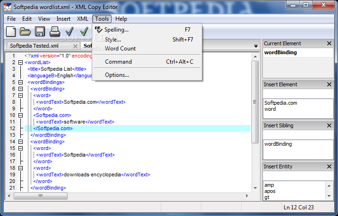Close the open Tools menu
Viewport: 338px width, 216px height.
(102, 19)
